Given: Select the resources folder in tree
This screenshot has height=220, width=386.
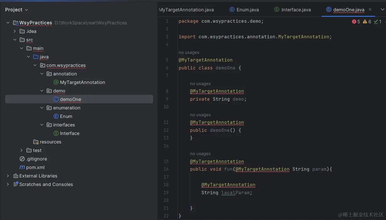Looking at the screenshot, I should (x=50, y=142).
